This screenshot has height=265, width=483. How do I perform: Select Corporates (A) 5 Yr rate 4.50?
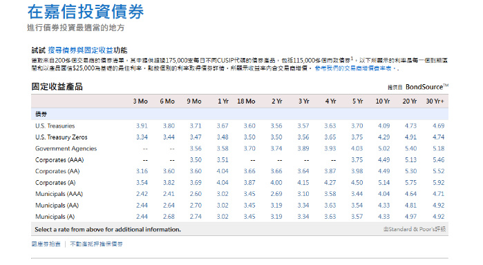click(357, 182)
